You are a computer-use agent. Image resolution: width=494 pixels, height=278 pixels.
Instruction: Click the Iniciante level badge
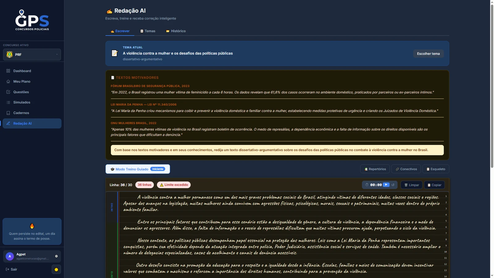point(158,169)
